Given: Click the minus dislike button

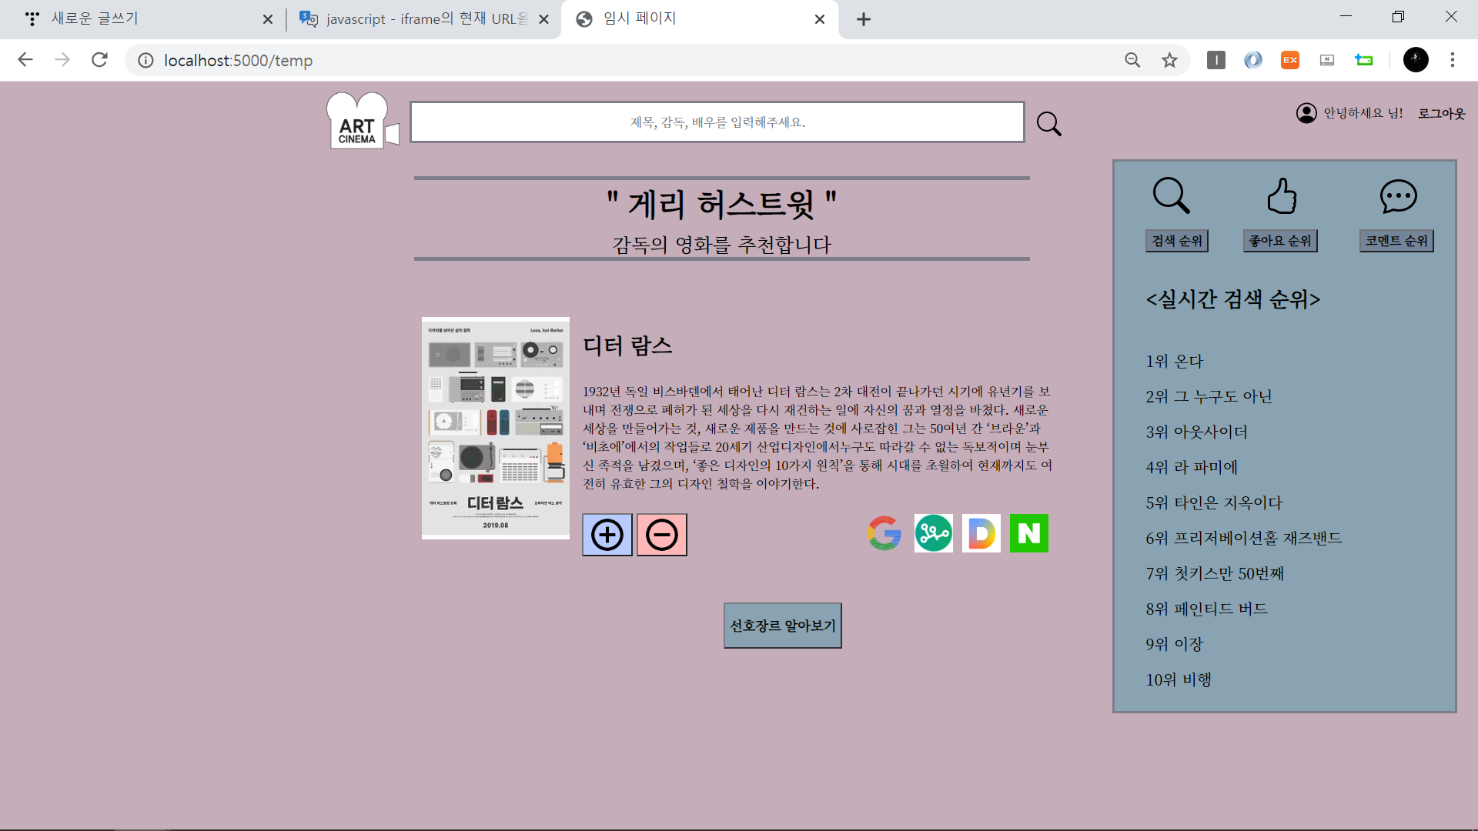Looking at the screenshot, I should [662, 535].
